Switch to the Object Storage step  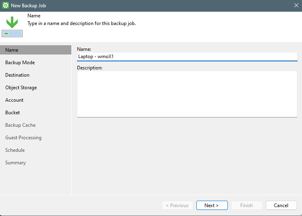tap(21, 88)
